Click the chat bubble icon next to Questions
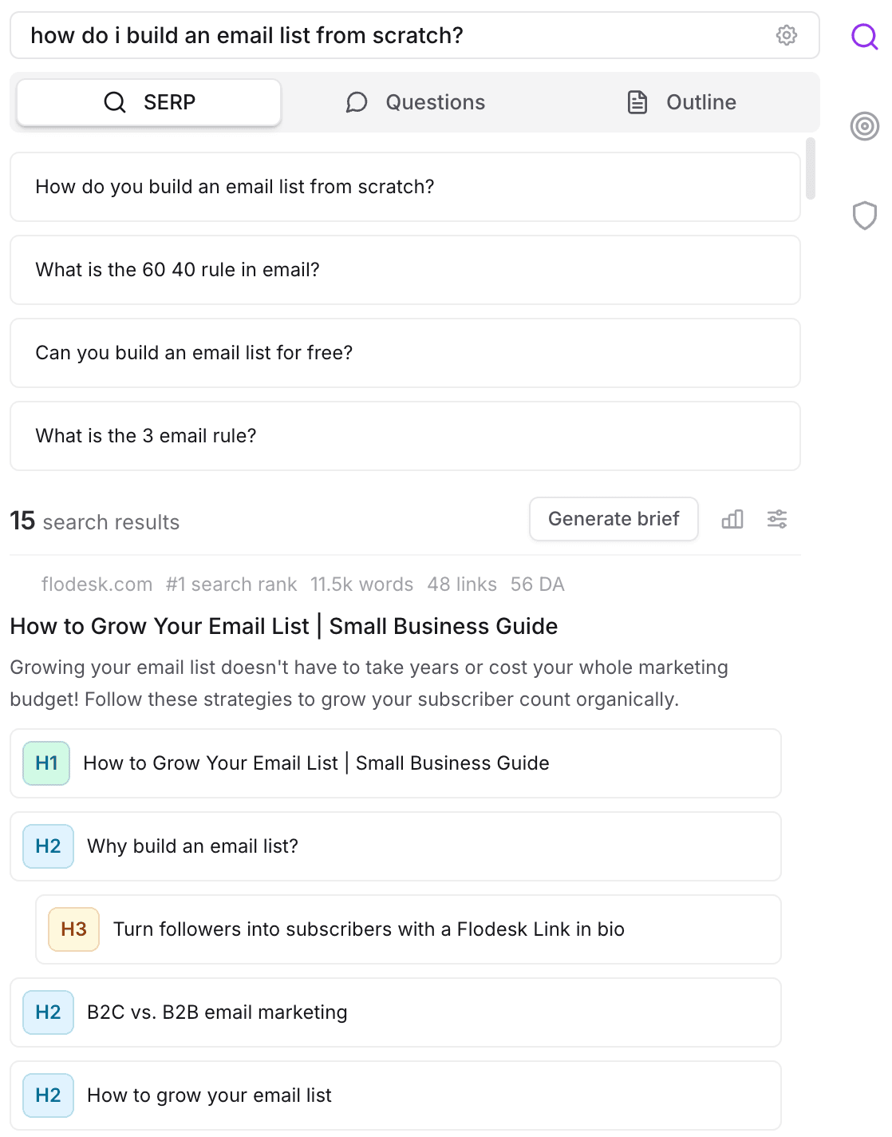892x1137 pixels. click(x=357, y=102)
